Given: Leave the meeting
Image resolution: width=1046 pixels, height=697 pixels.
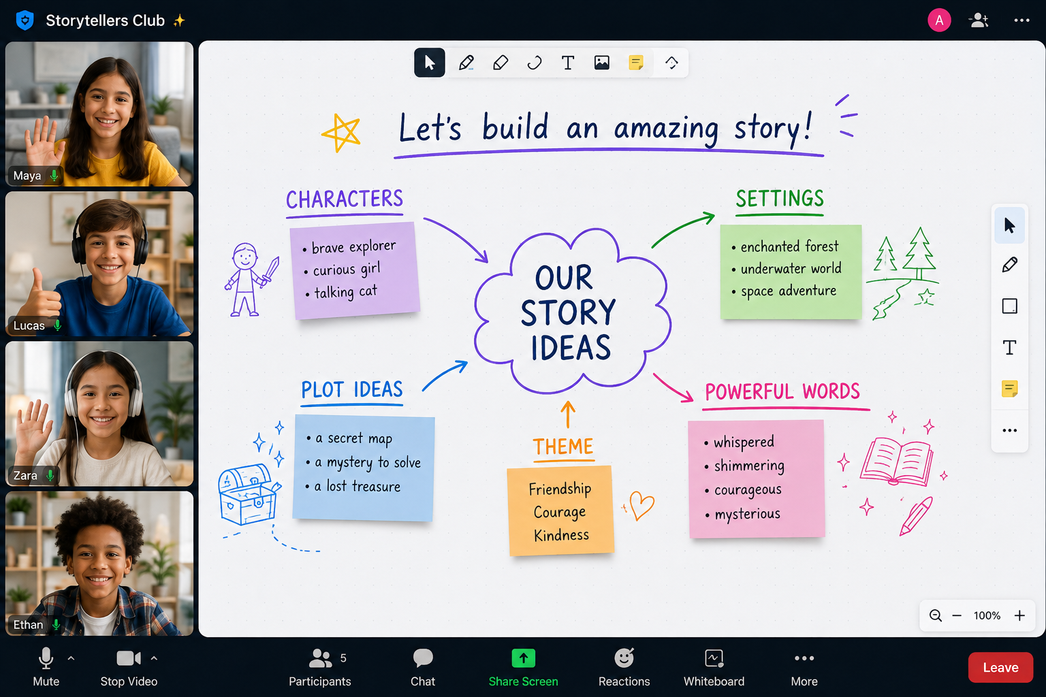Looking at the screenshot, I should (x=1000, y=667).
